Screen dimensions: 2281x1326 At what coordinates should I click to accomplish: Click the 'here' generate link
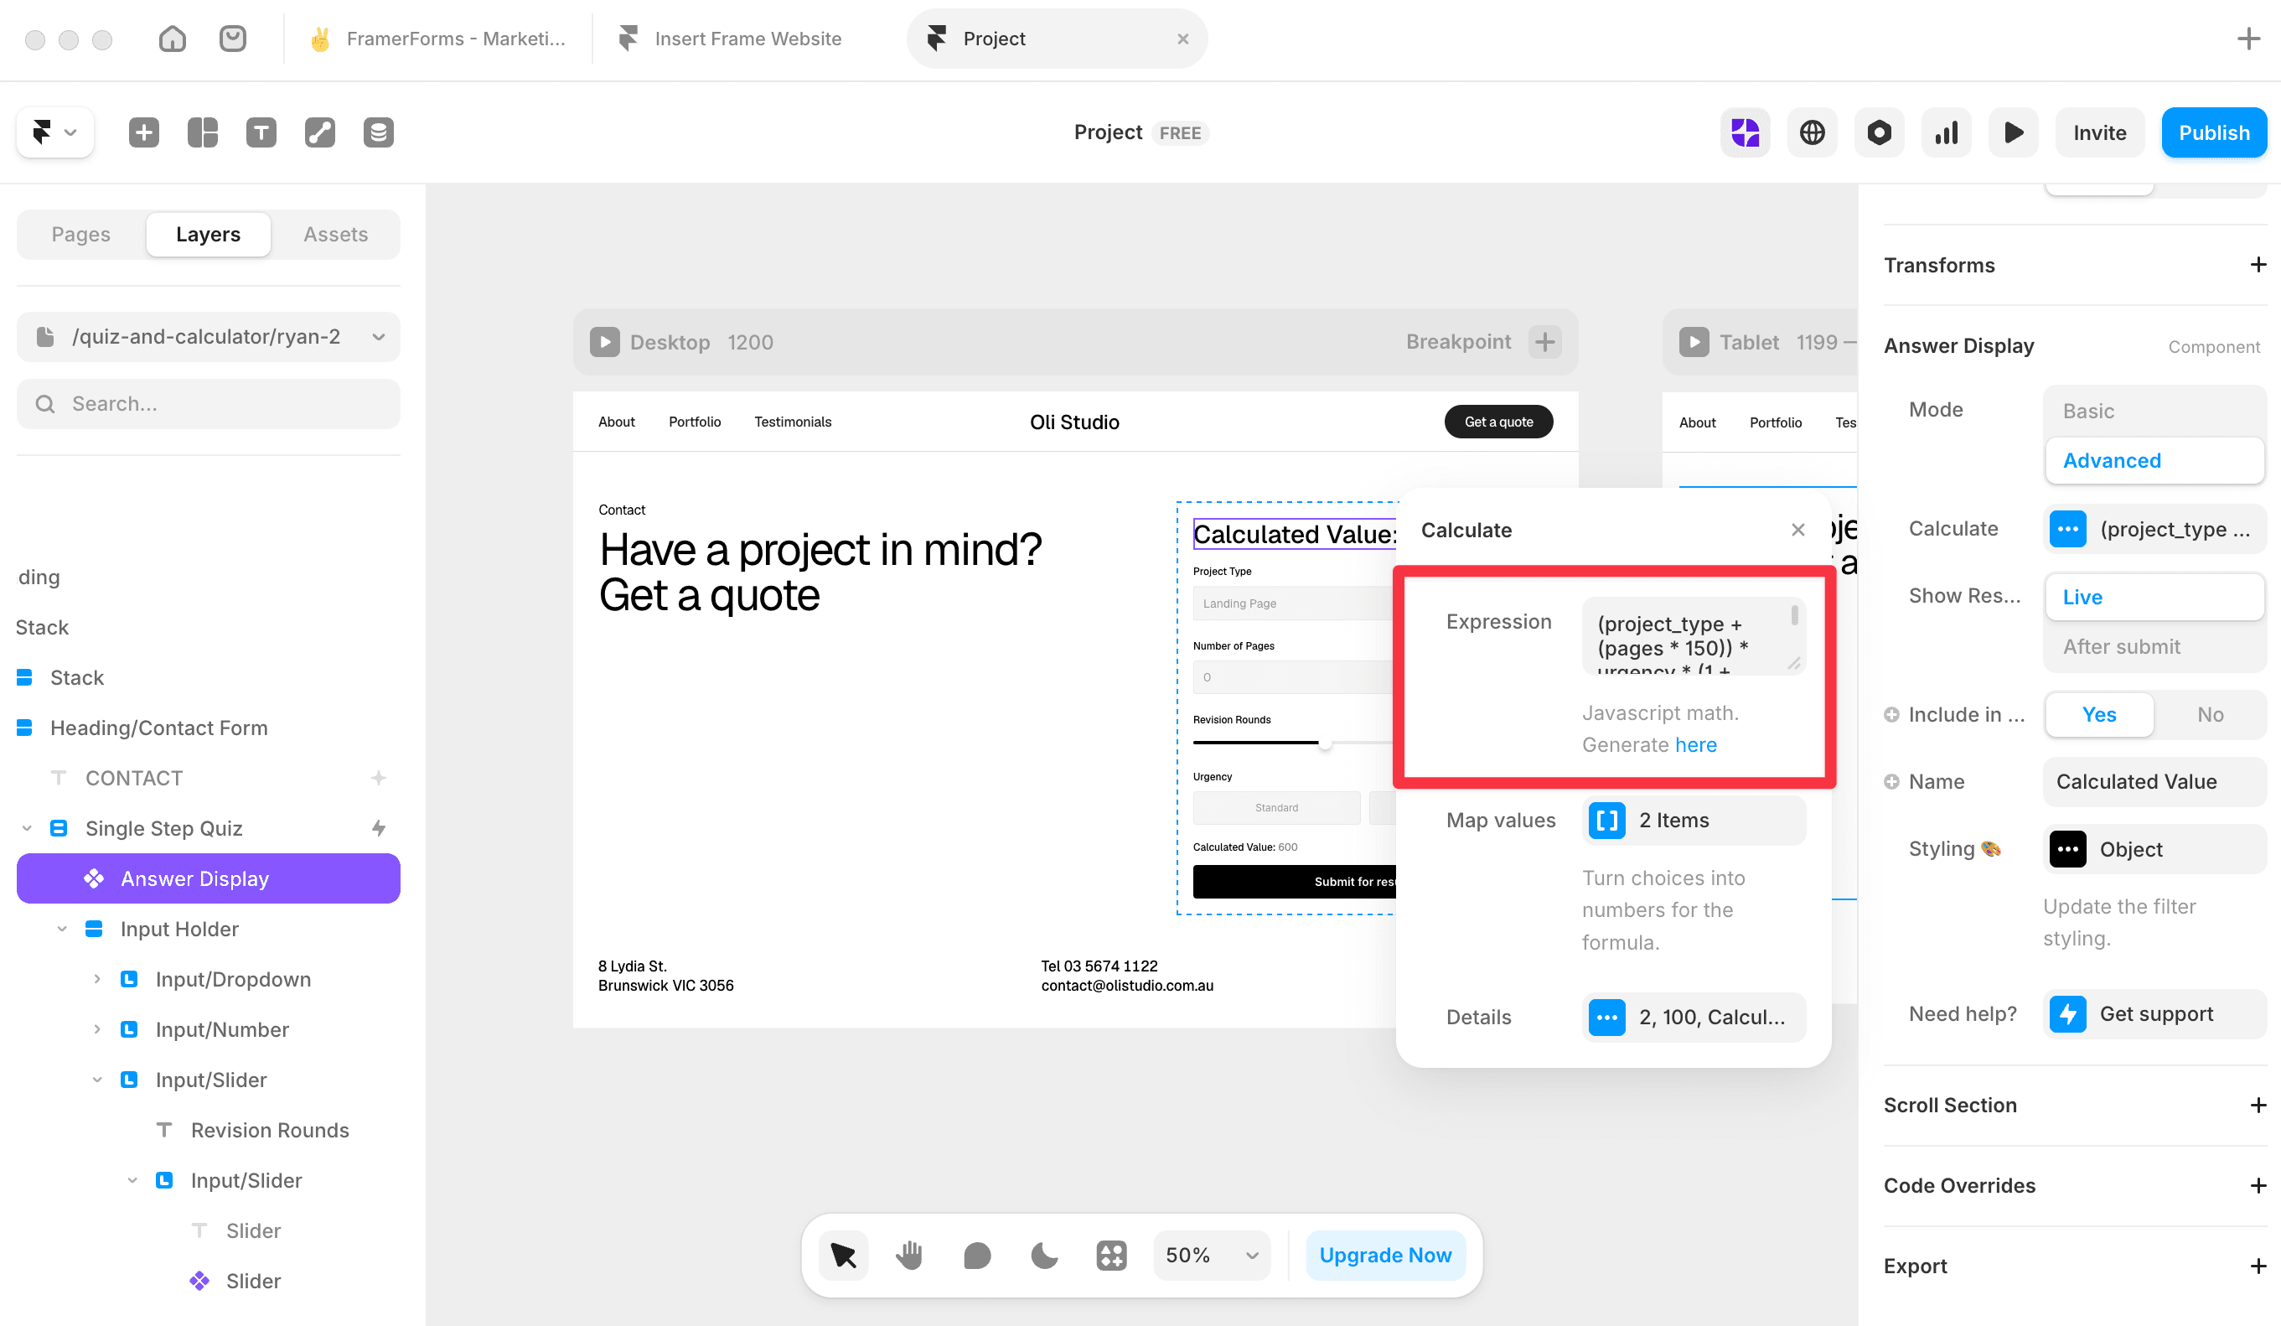pyautogui.click(x=1695, y=744)
